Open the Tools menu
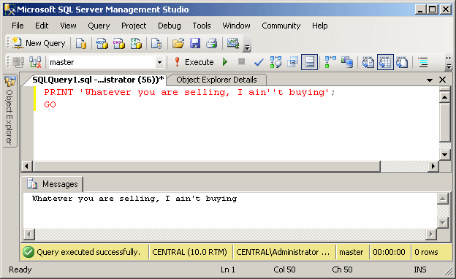The height and width of the screenshot is (279, 456). click(x=202, y=26)
